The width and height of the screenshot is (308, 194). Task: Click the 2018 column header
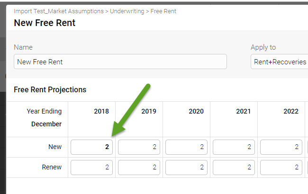click(x=101, y=111)
